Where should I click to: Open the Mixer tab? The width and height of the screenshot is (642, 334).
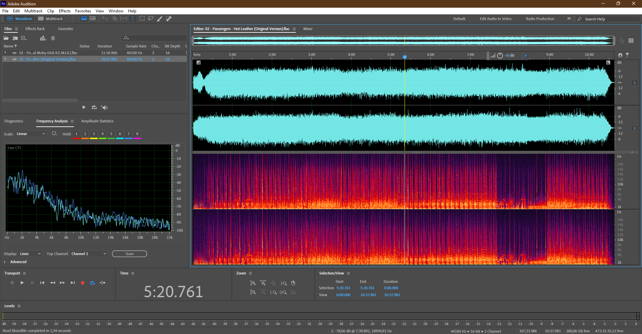(308, 29)
